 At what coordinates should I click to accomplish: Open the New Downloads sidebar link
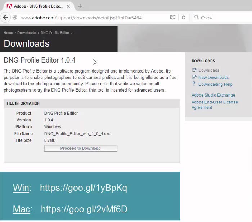click(213, 77)
